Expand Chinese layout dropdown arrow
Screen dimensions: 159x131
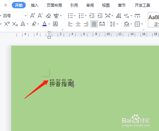112,16
